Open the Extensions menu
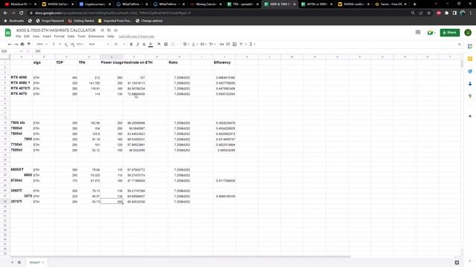 click(x=96, y=36)
